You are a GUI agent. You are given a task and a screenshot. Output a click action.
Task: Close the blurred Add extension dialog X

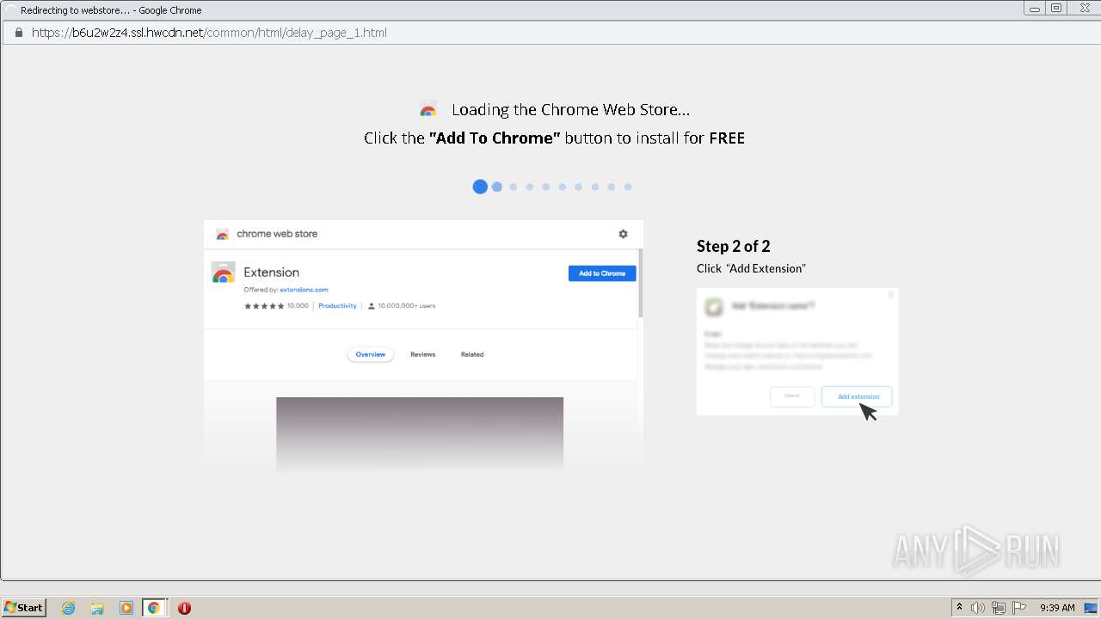pos(891,294)
